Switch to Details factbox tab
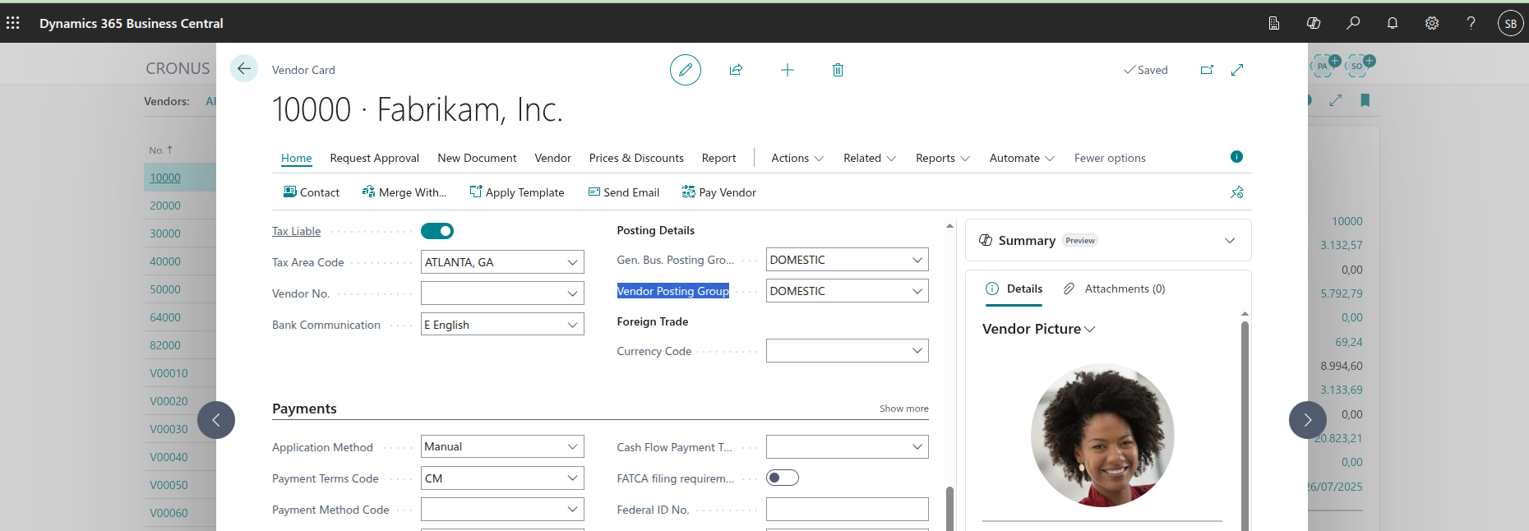 coord(1014,289)
